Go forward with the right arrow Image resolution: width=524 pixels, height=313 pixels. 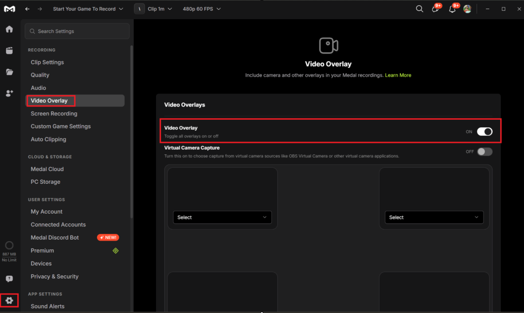point(40,9)
